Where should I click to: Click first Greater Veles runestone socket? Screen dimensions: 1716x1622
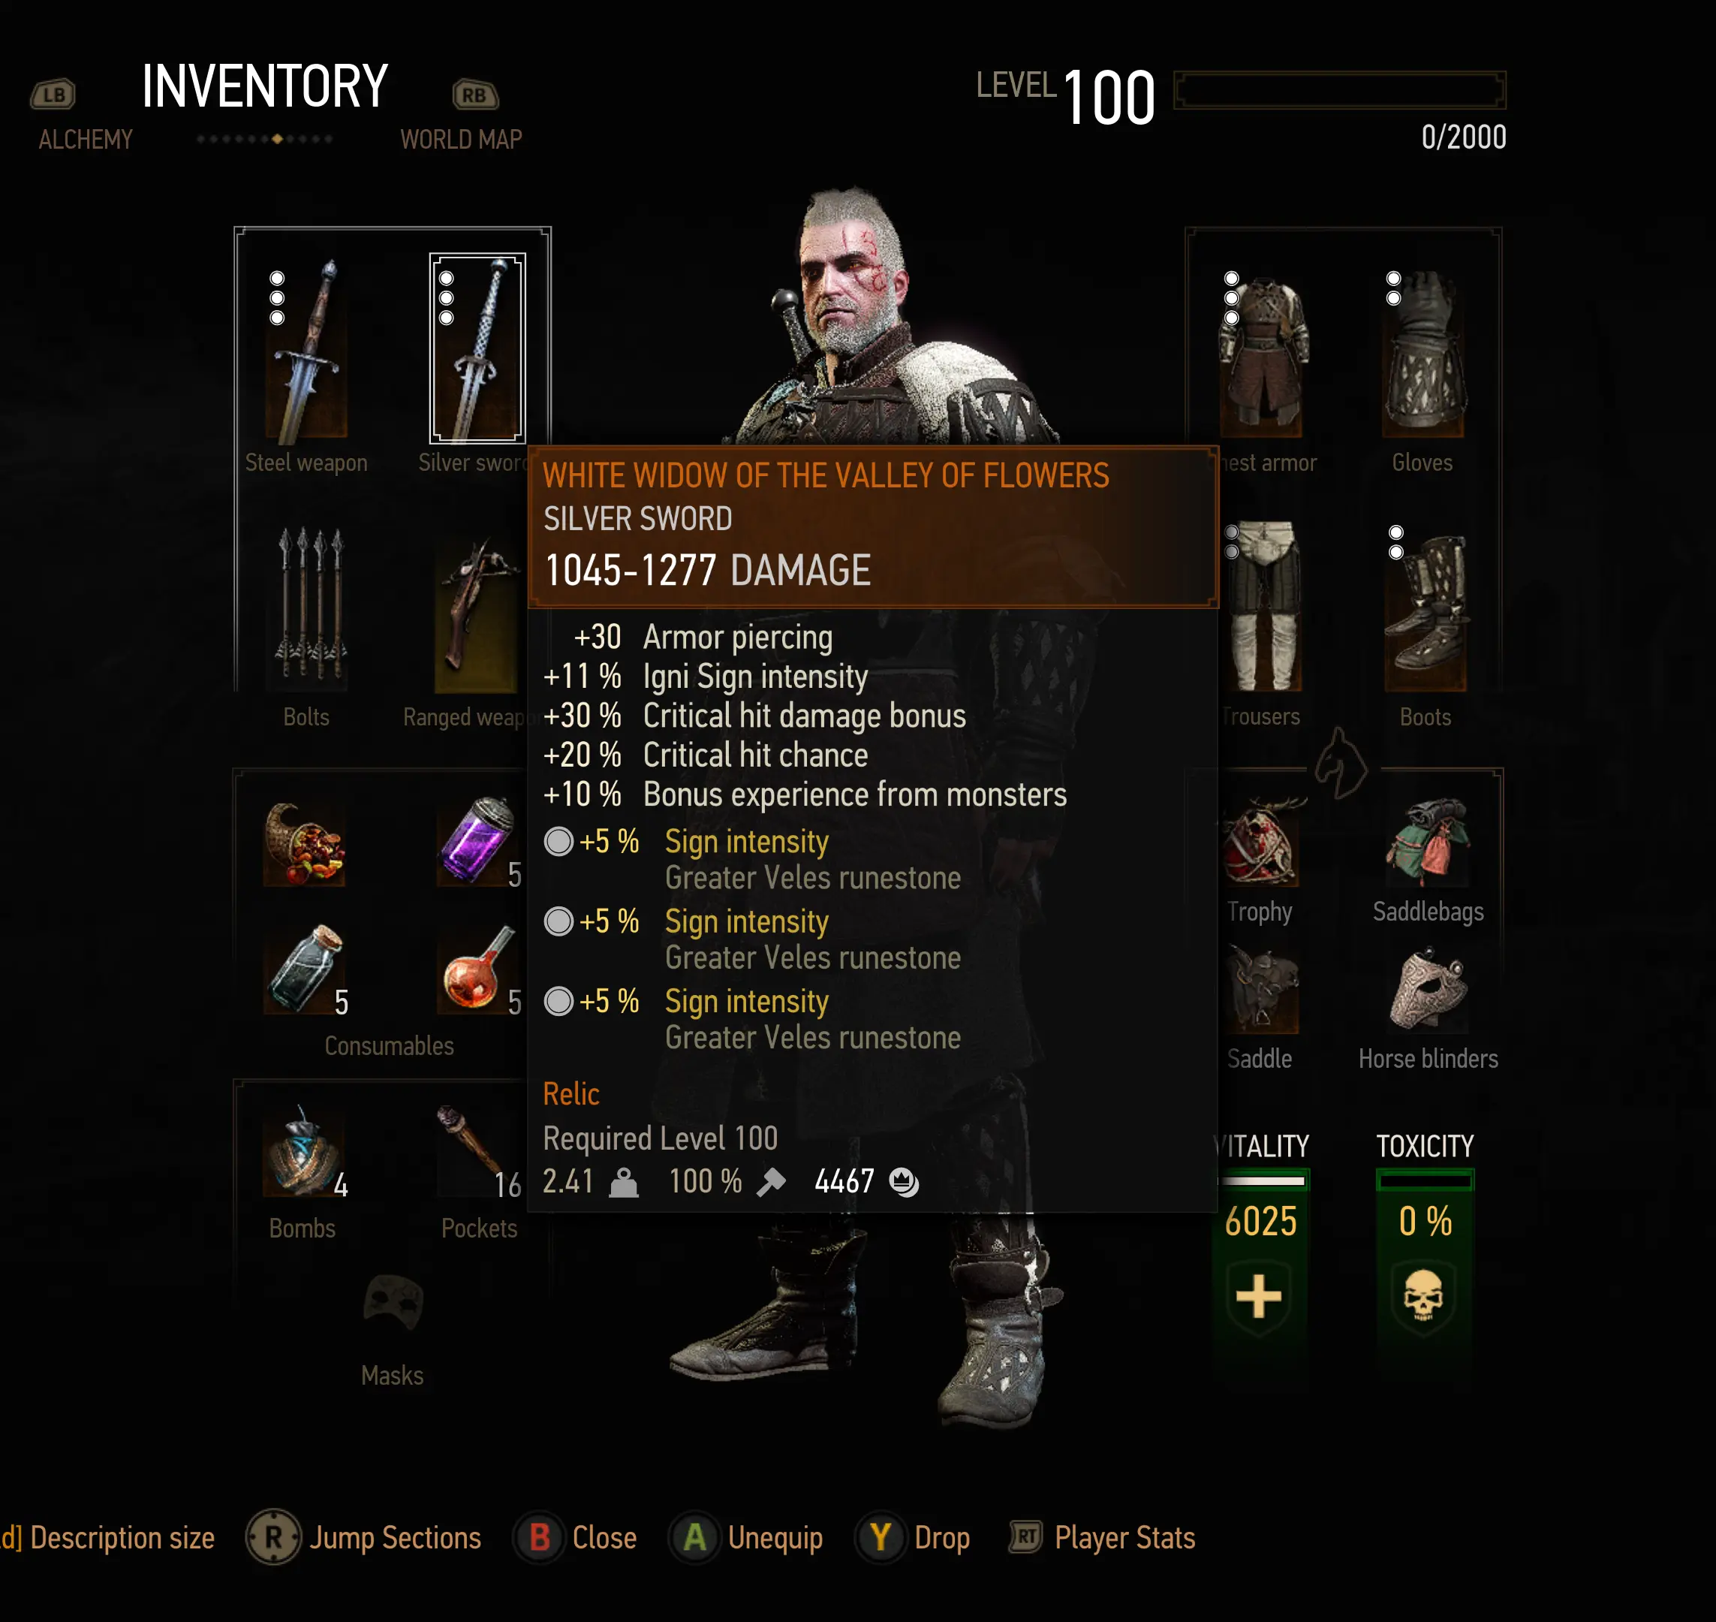558,841
